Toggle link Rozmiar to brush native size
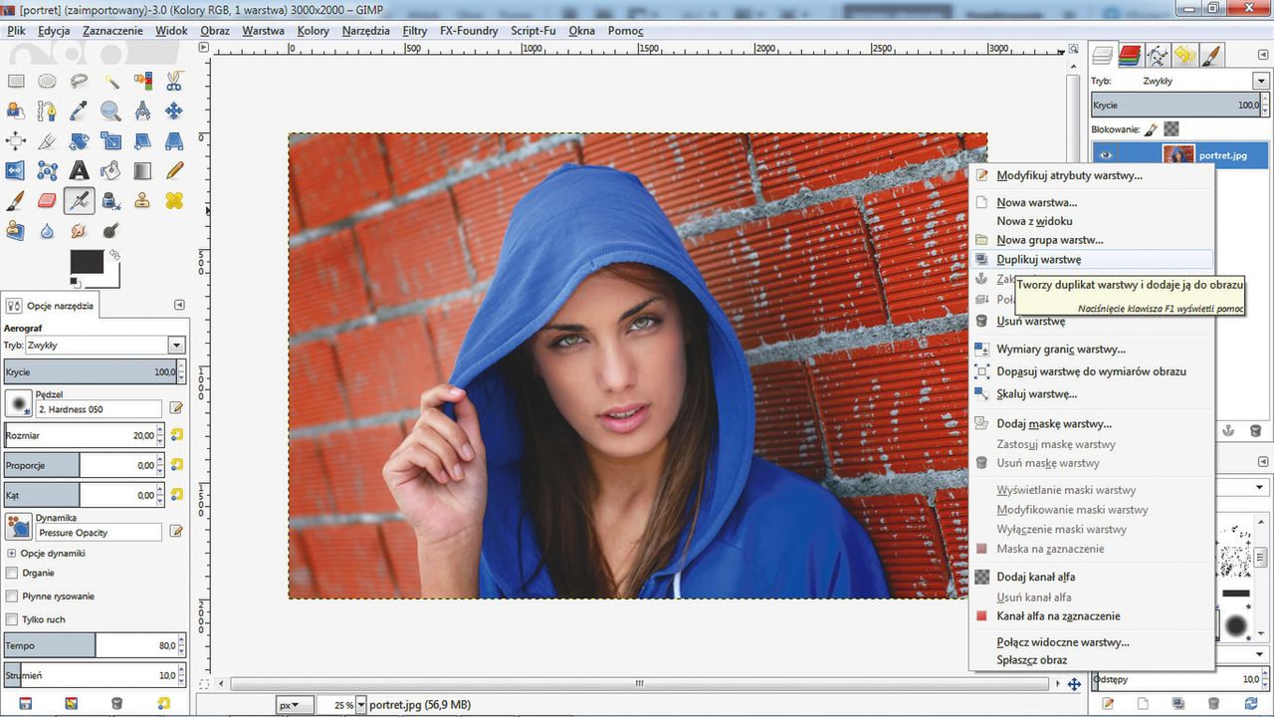Screen dimensions: 1274x717 [x=176, y=435]
